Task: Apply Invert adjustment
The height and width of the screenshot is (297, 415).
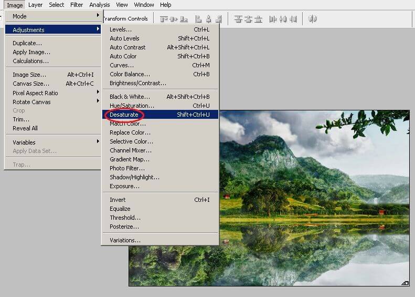Action: pos(161,200)
